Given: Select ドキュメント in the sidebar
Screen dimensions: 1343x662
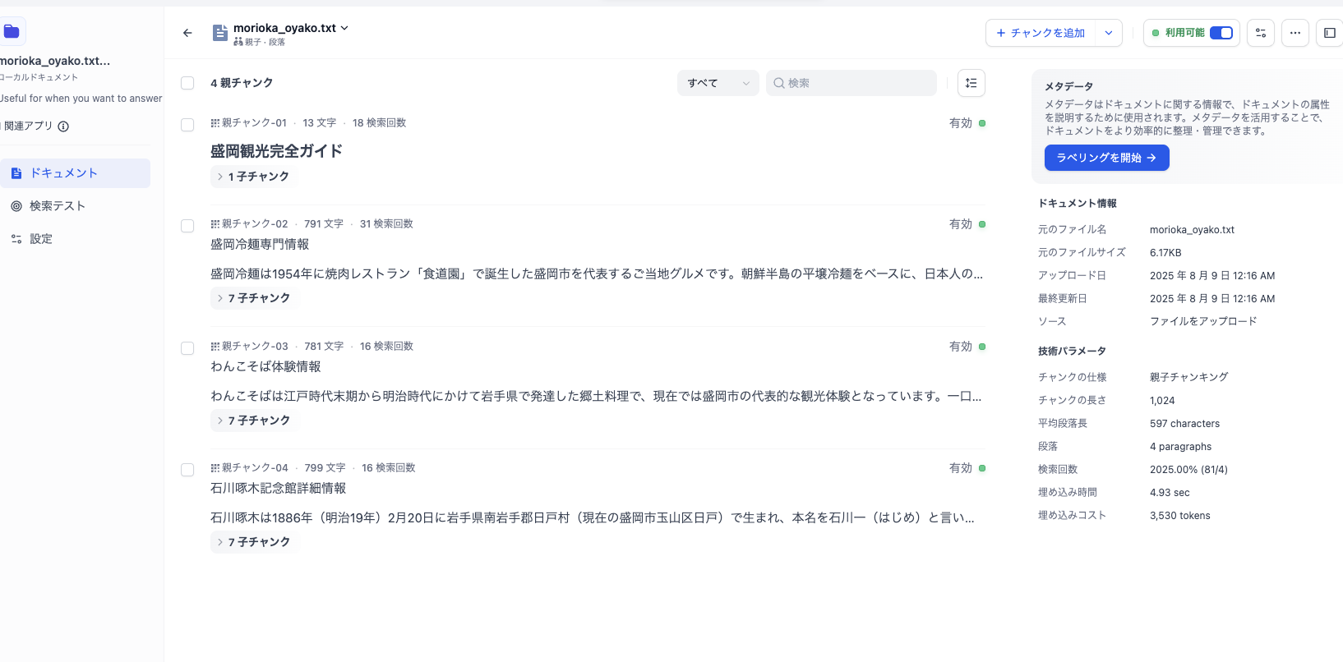Looking at the screenshot, I should [75, 173].
